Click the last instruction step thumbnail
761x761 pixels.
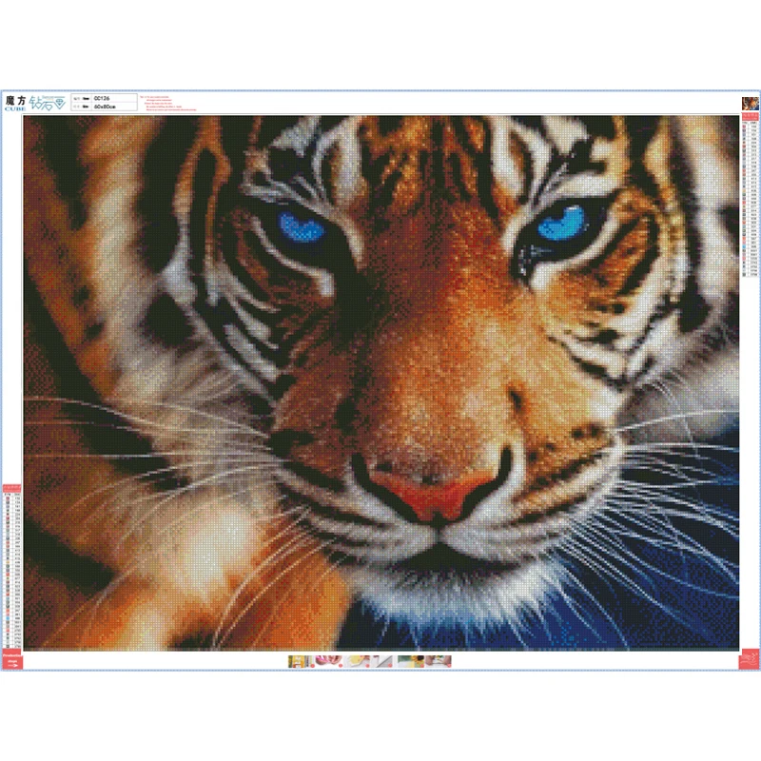(x=439, y=661)
